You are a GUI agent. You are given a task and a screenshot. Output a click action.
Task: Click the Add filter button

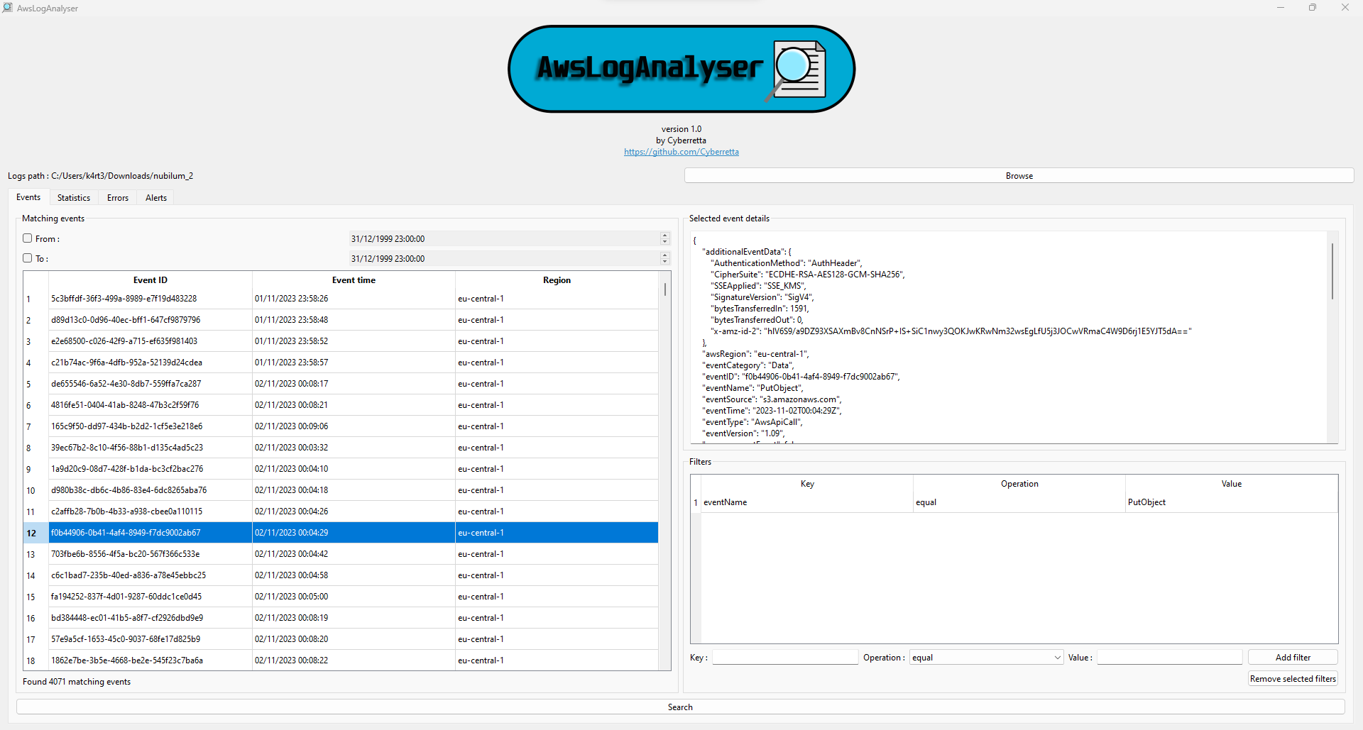[x=1292, y=658]
